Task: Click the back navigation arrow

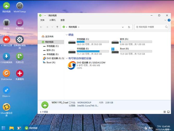Action: tap(41, 27)
